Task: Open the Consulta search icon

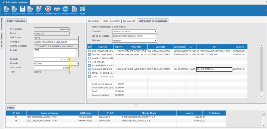Action: pos(14,10)
